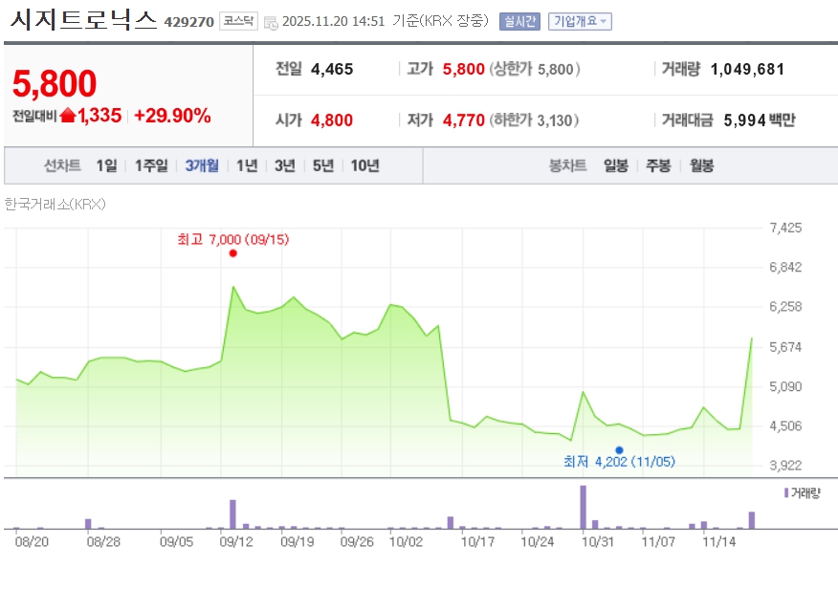Click the blue dot marking the 4,202 low
Screen dimensions: 838x611
[619, 449]
